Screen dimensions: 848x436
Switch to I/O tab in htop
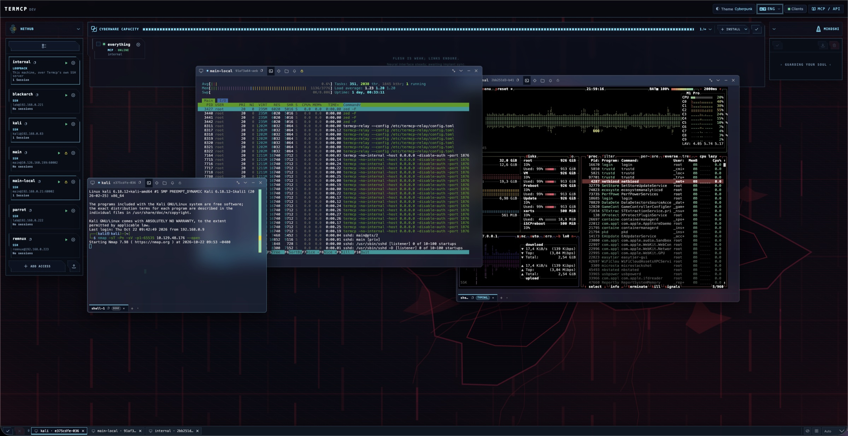click(222, 101)
